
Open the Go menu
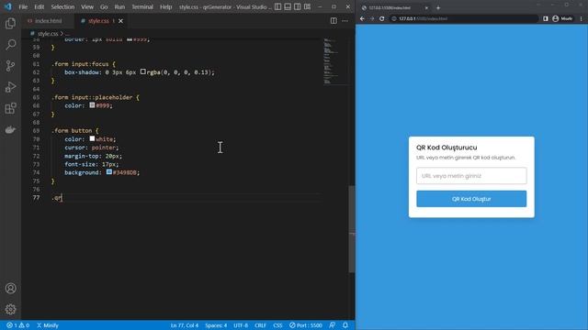[104, 6]
